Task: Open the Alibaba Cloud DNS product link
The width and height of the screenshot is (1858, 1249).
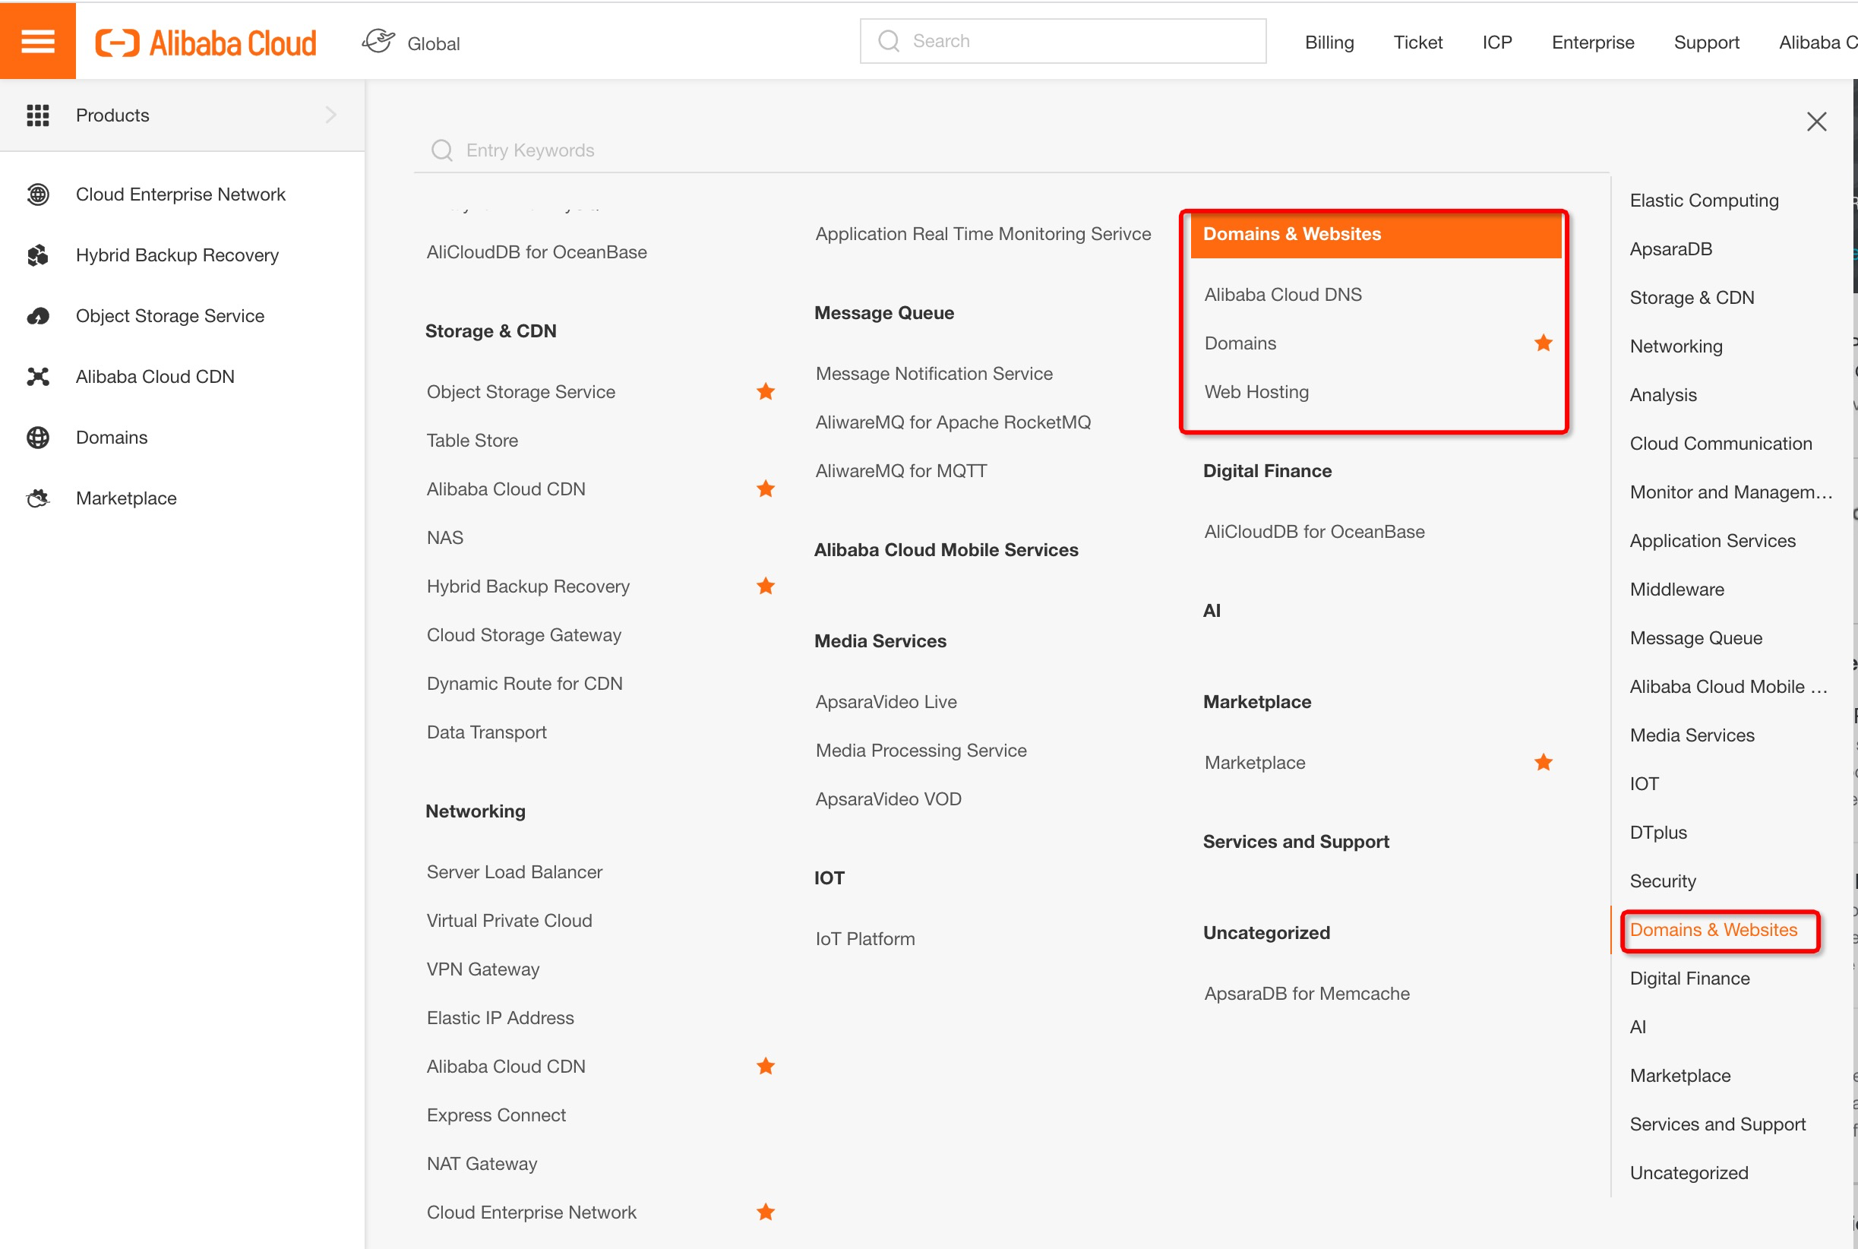Action: click(x=1282, y=295)
